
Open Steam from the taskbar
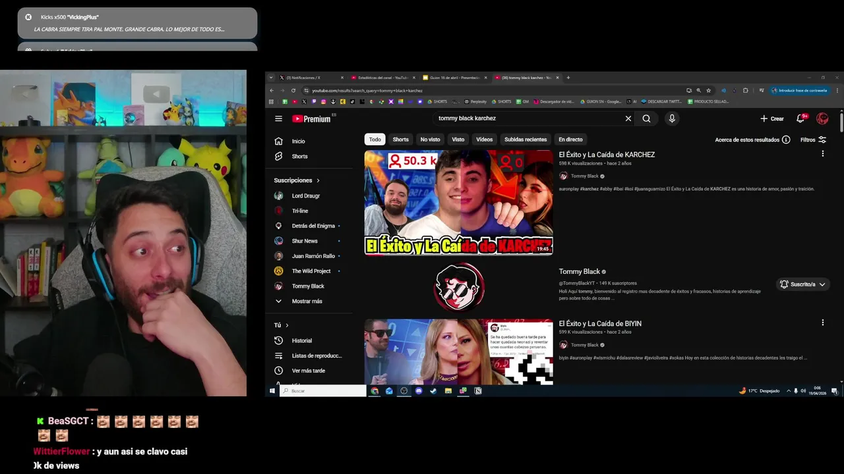coord(433,391)
